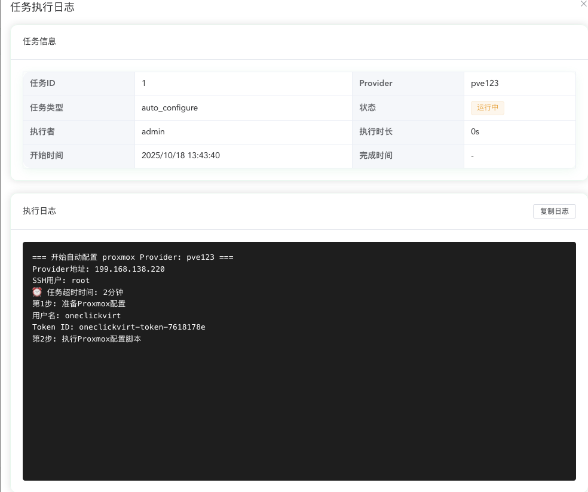Screen dimensions: 588x492
Task: Click the 用户名 oneclickvirt log line
Action: [x=76, y=315]
